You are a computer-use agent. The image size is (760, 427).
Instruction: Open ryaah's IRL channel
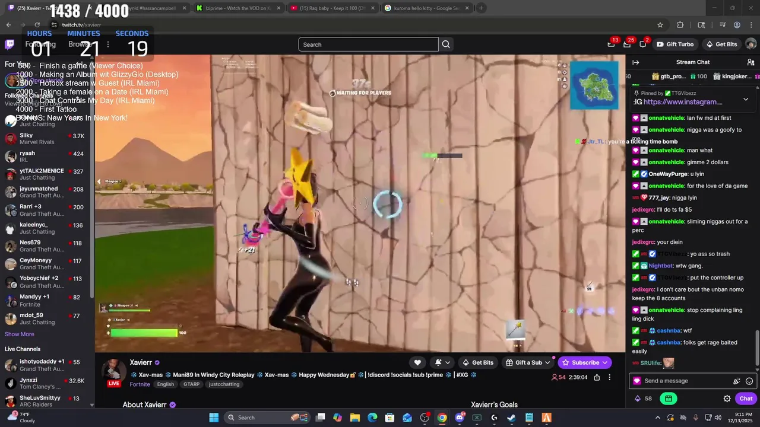[x=45, y=157]
